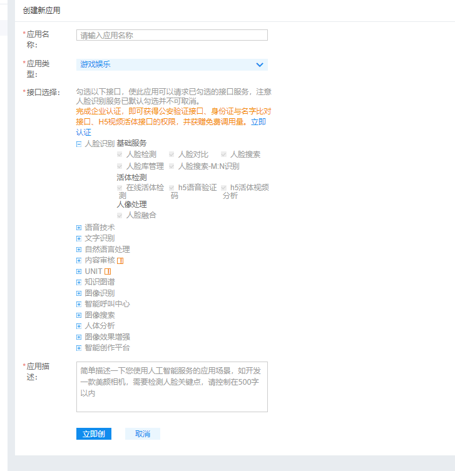Screen dimensions: 455x471
Task: Click the 基础服务 section heading
Action: coord(131,143)
